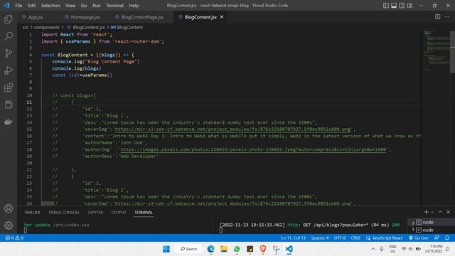Change end of line sequence CRLF
The width and height of the screenshot is (455, 256).
coord(355,238)
